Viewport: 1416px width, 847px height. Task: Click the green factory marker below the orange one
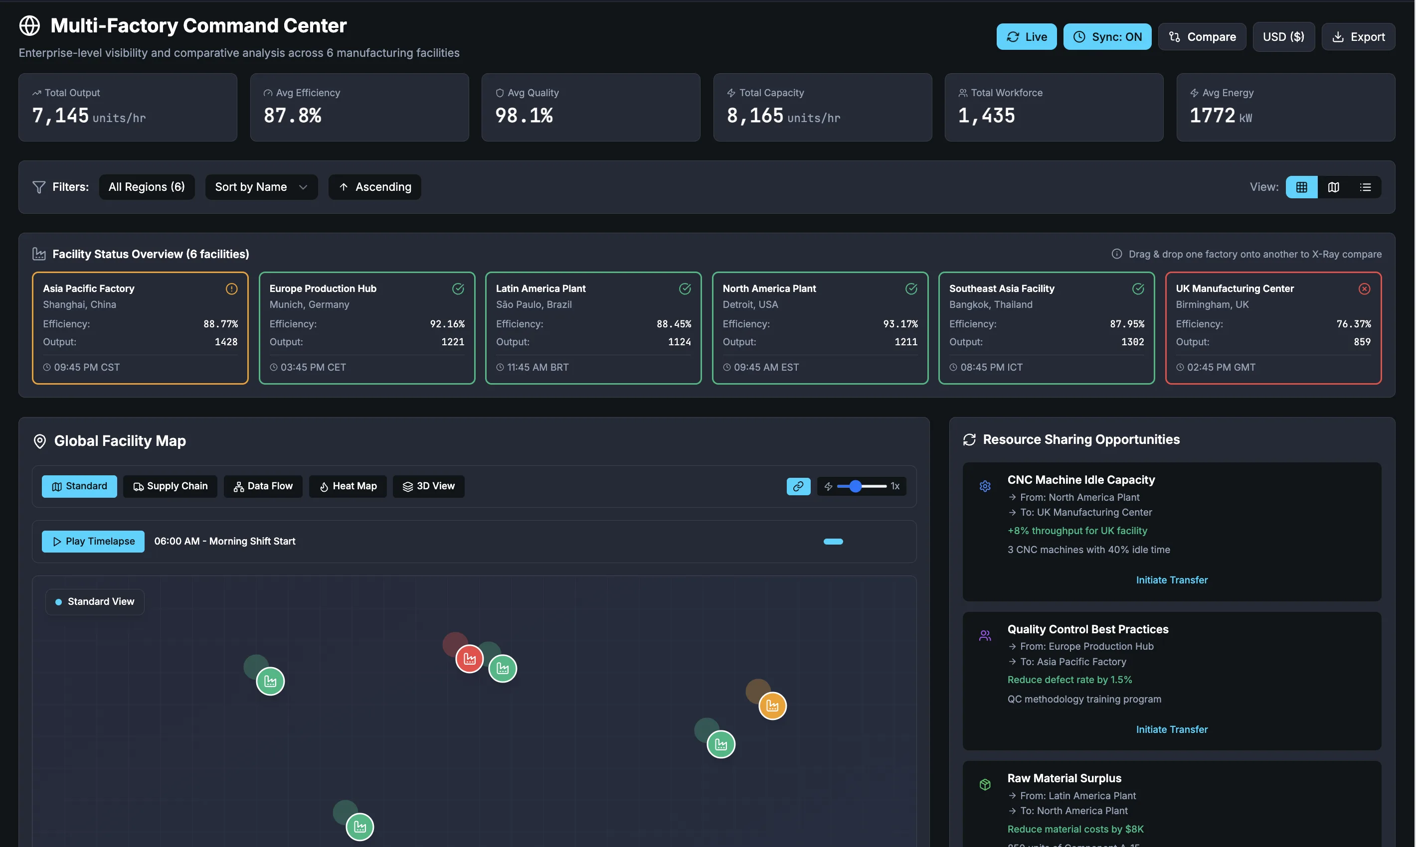(x=721, y=744)
